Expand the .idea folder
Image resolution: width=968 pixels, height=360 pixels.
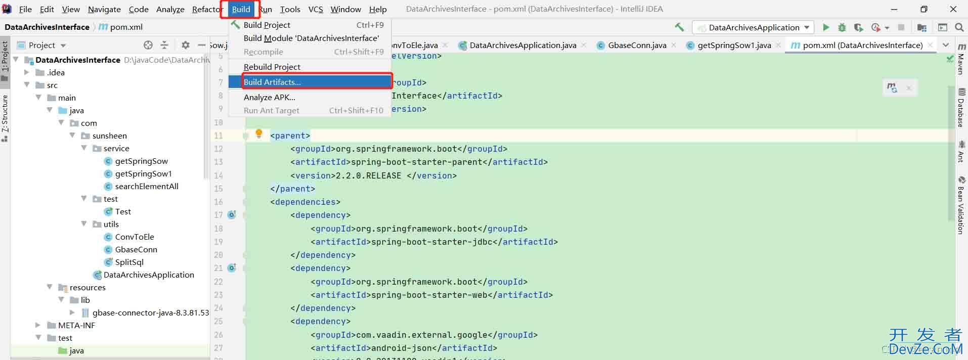pos(27,72)
